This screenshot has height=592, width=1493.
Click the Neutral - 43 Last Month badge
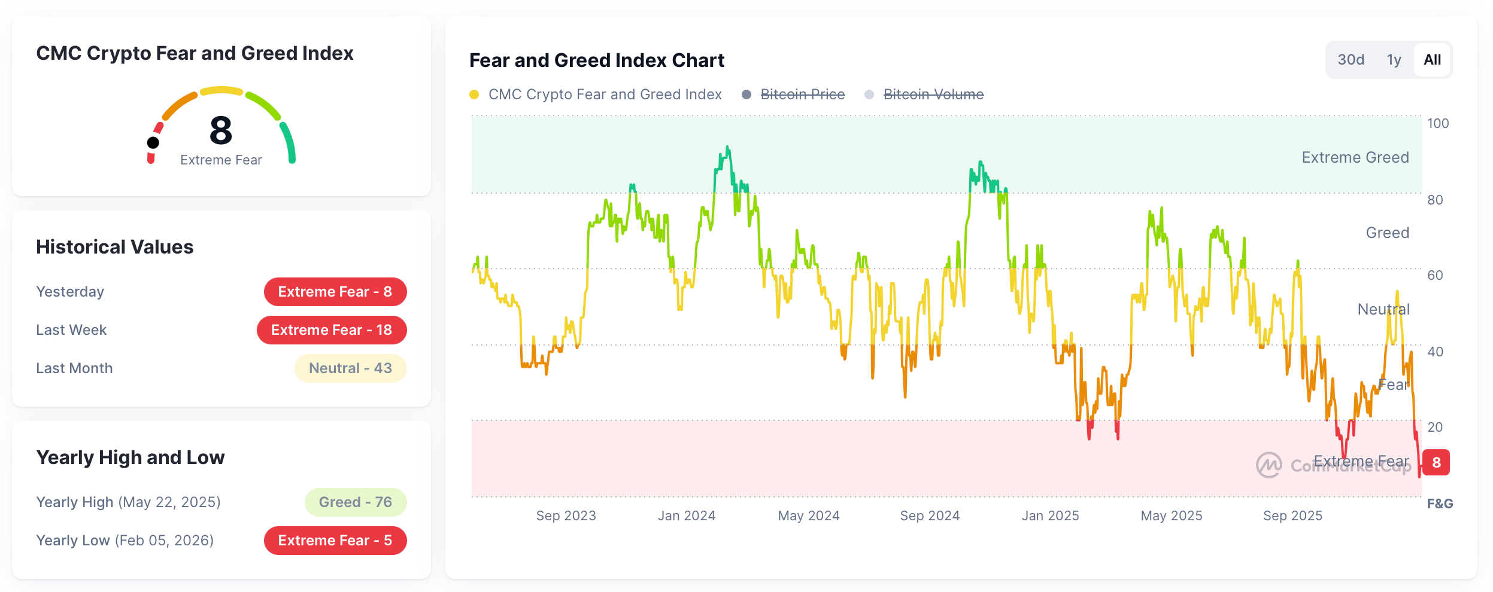350,368
